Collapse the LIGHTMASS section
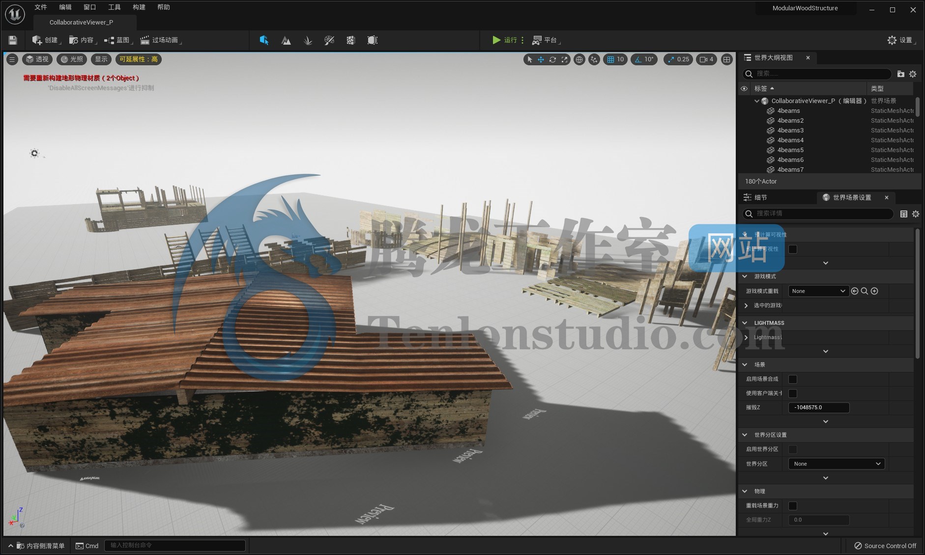925x555 pixels. 745,323
